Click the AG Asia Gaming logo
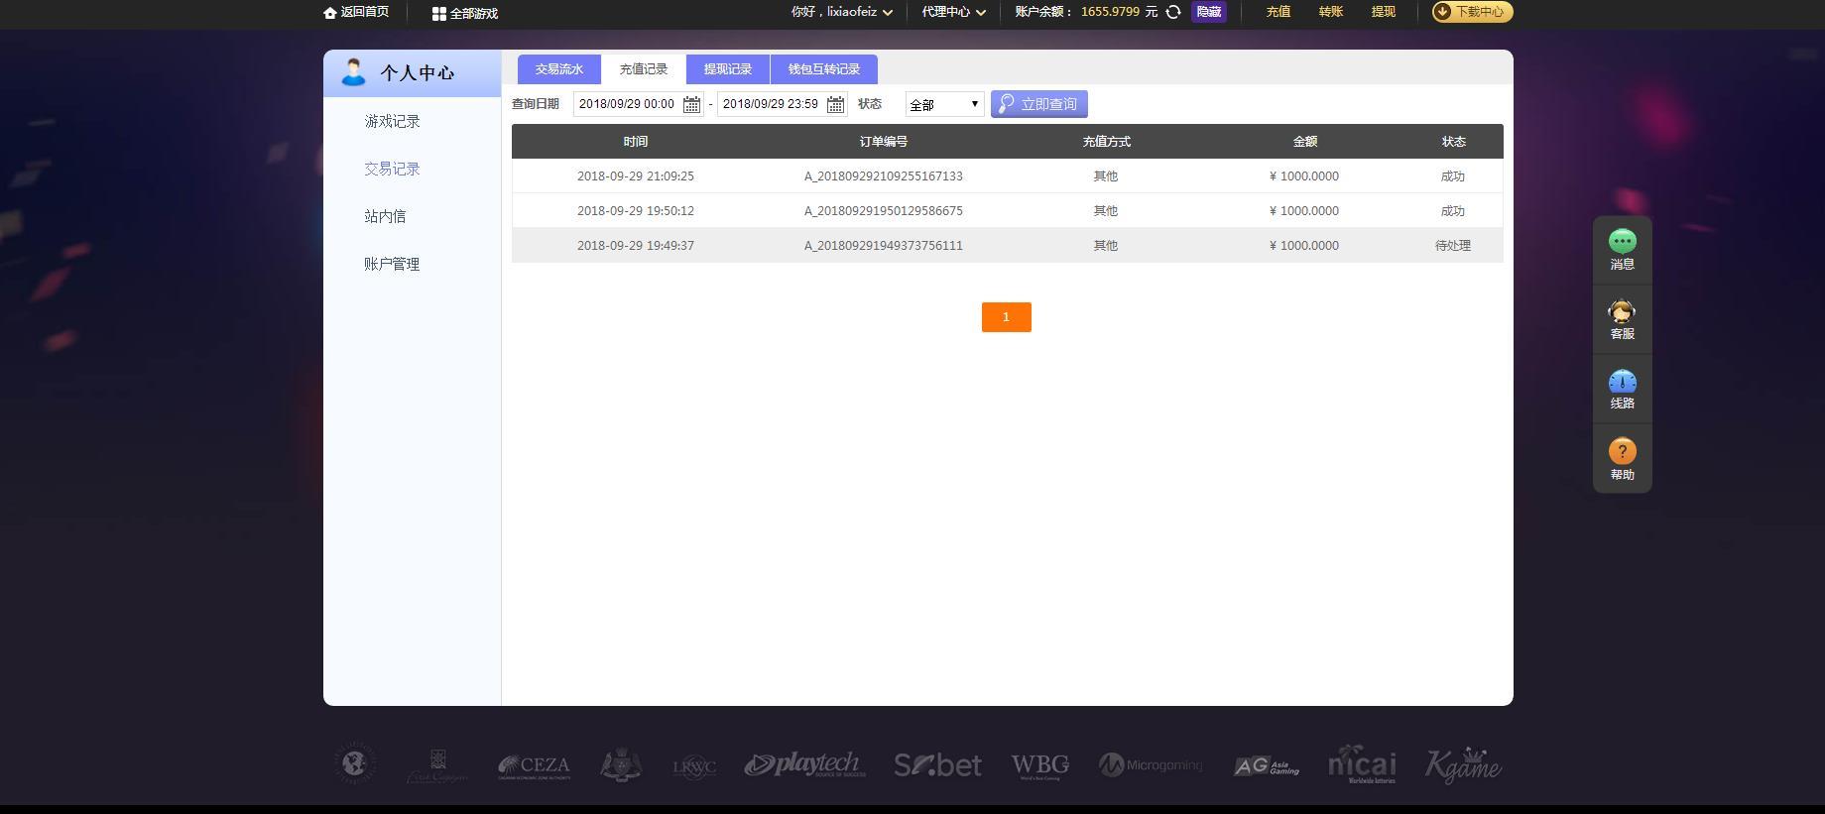The width and height of the screenshot is (1825, 814). click(x=1267, y=765)
